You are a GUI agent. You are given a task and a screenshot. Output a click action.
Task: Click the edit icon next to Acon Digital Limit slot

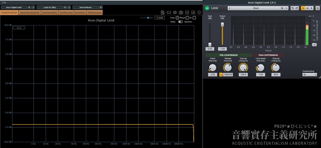coord(29,7)
